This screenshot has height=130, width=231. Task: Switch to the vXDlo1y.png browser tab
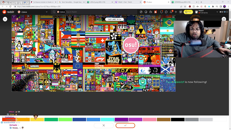tap(100, 2)
